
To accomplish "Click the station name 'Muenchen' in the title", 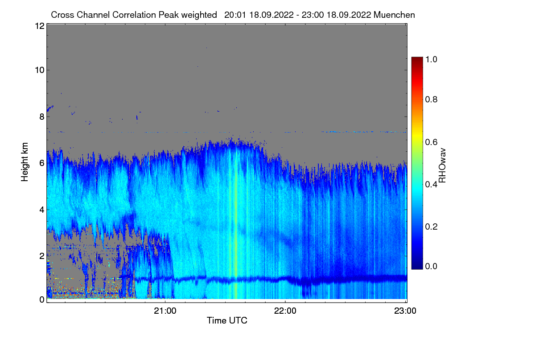I will pos(395,15).
